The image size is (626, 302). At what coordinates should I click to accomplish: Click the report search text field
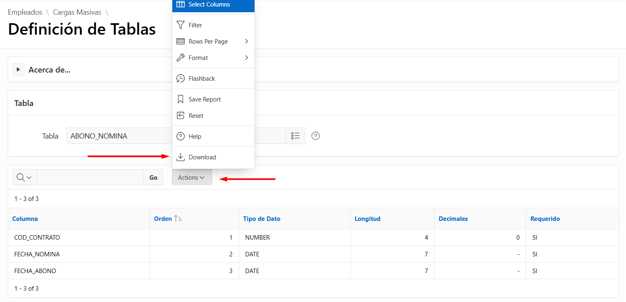(x=90, y=177)
